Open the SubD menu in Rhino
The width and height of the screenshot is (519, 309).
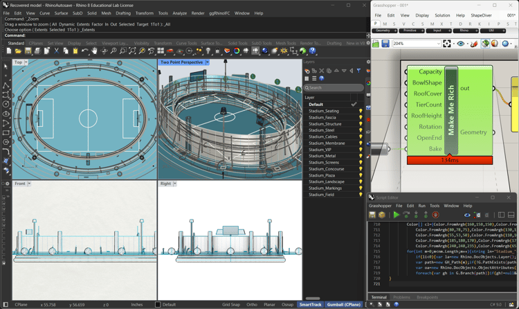point(78,13)
